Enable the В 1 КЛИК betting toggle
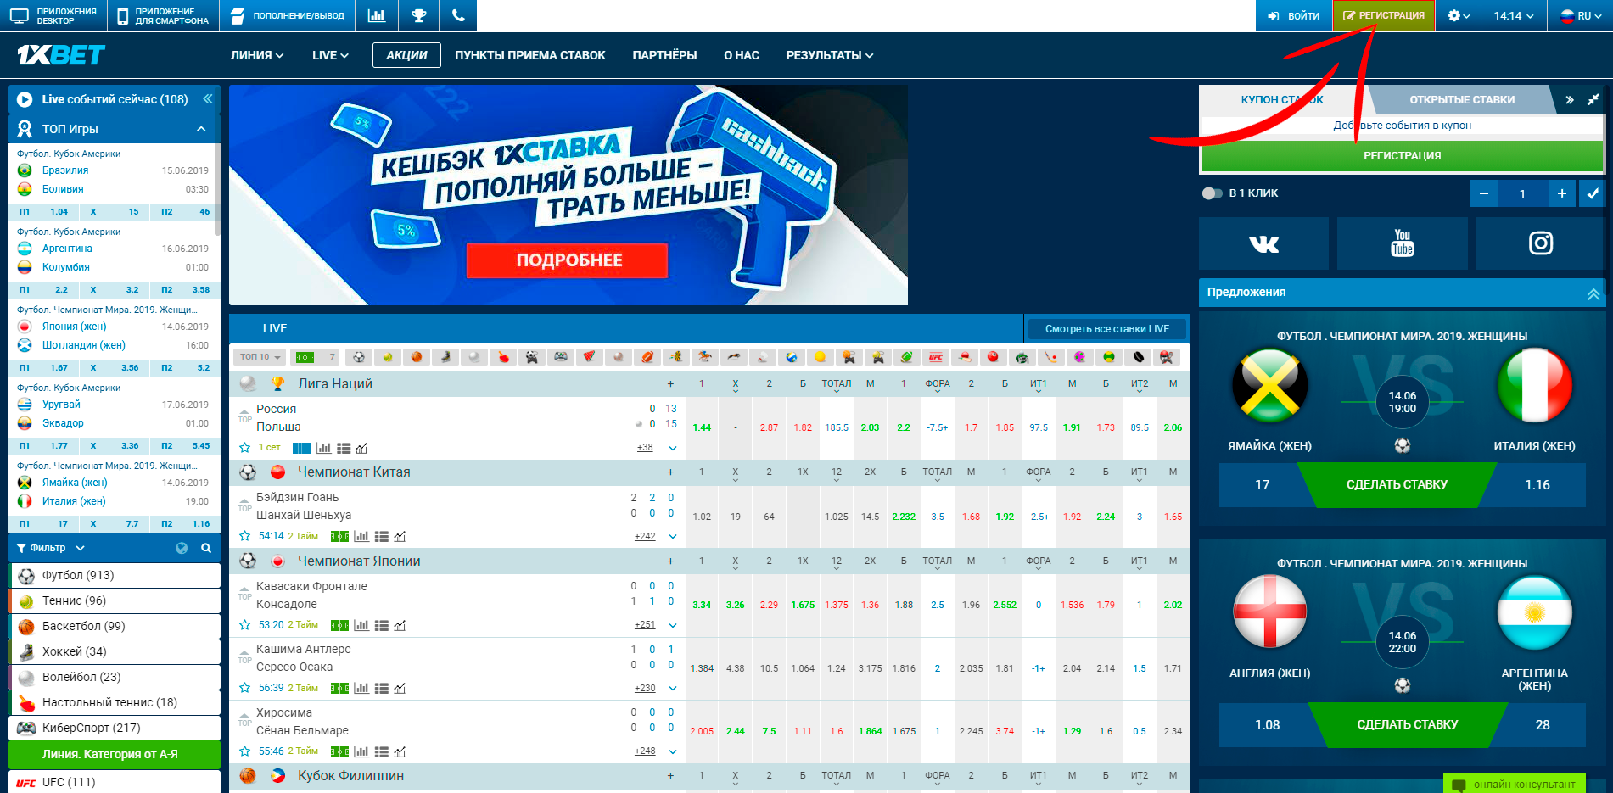The width and height of the screenshot is (1613, 793). [x=1212, y=193]
